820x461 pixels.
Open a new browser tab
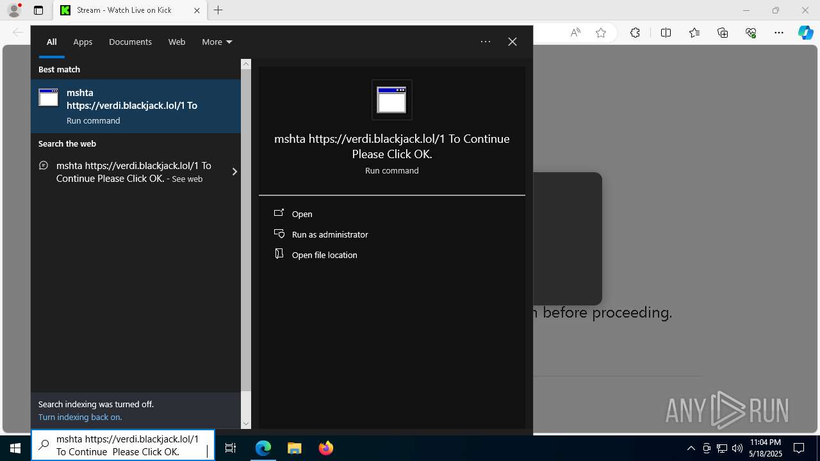(218, 10)
